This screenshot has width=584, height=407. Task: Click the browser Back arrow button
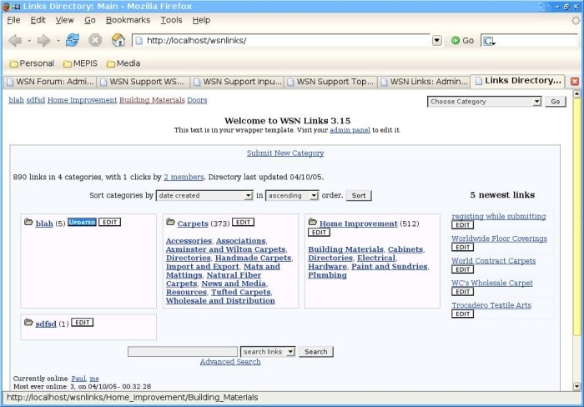point(15,40)
